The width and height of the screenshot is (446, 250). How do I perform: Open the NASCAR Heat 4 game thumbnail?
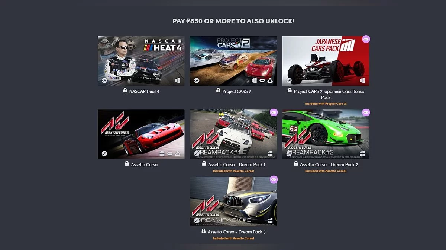coord(141,61)
